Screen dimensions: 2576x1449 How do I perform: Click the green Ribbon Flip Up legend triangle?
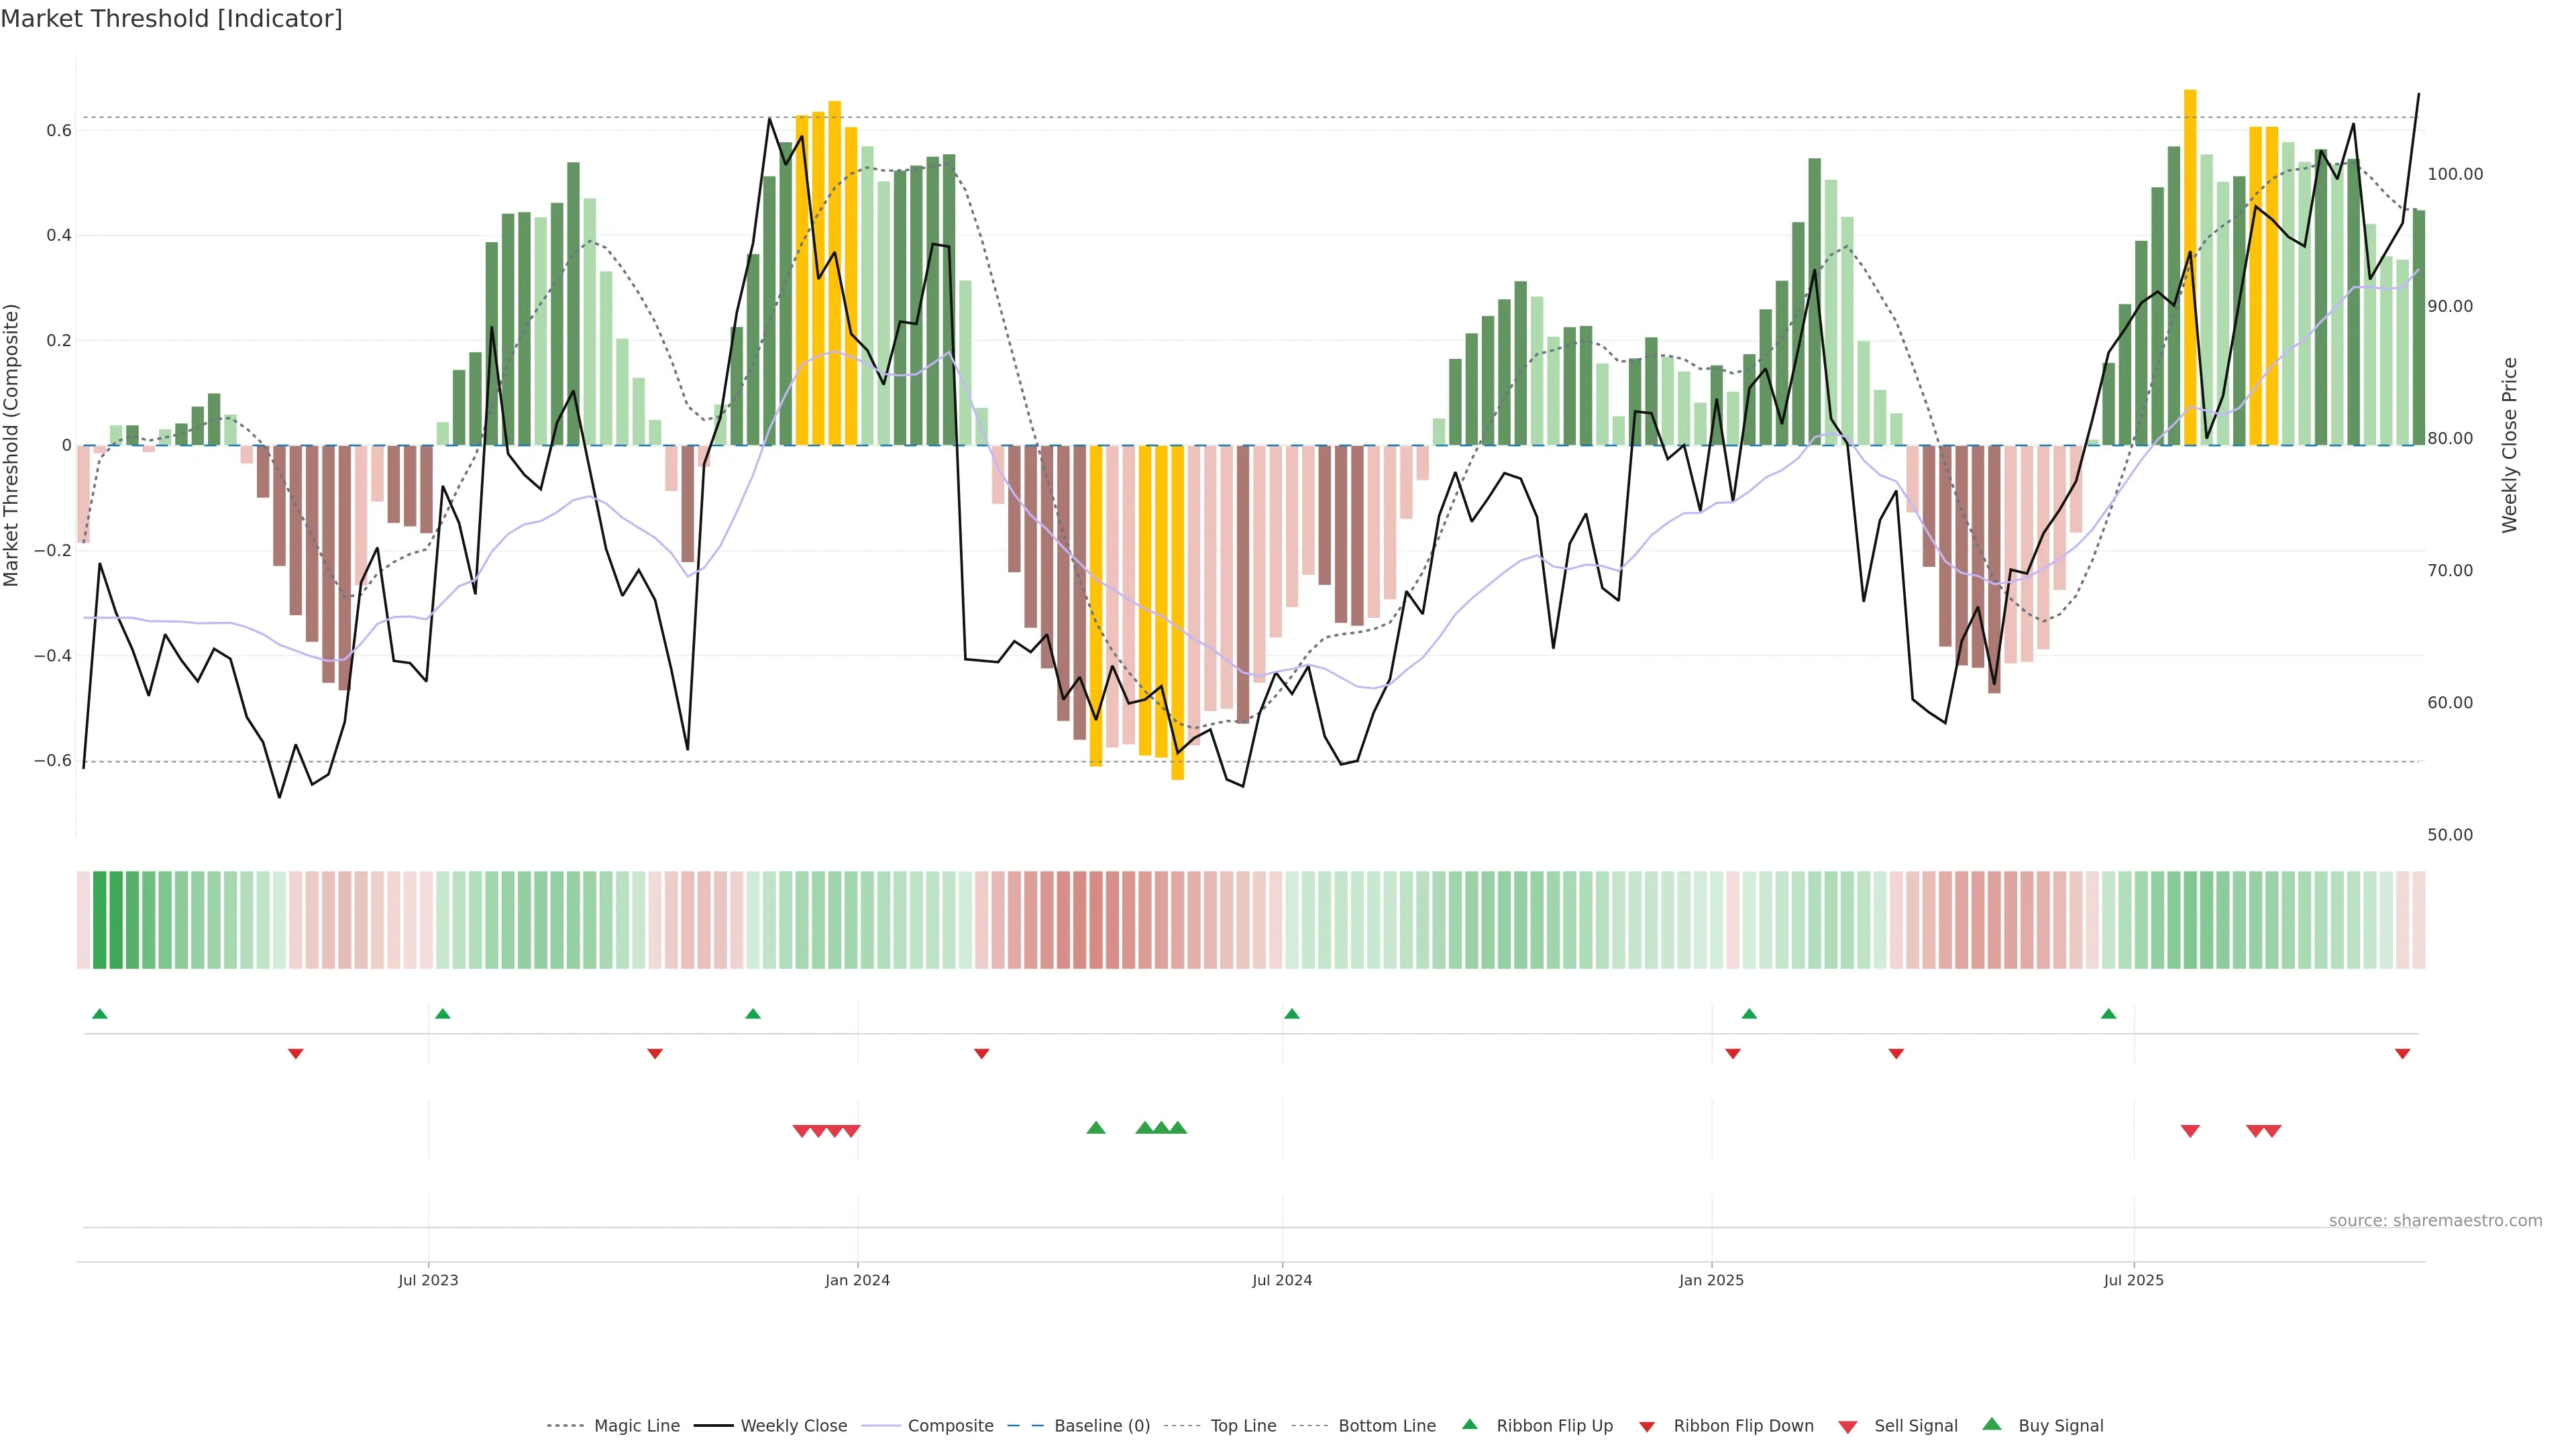1469,1424
